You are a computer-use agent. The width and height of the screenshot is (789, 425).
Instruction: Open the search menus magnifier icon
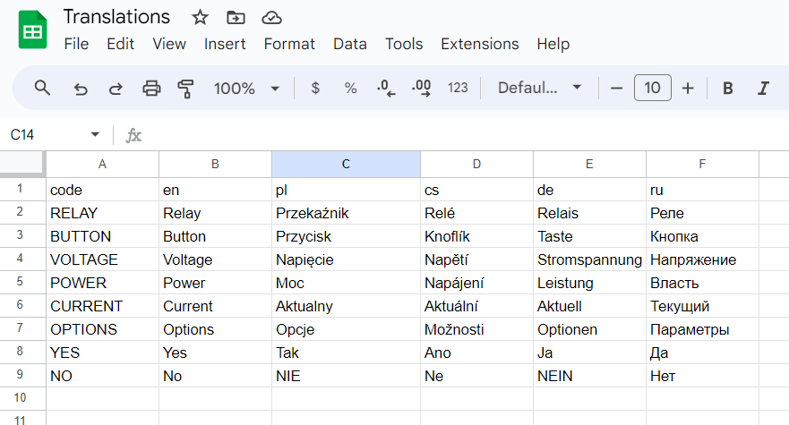click(42, 88)
